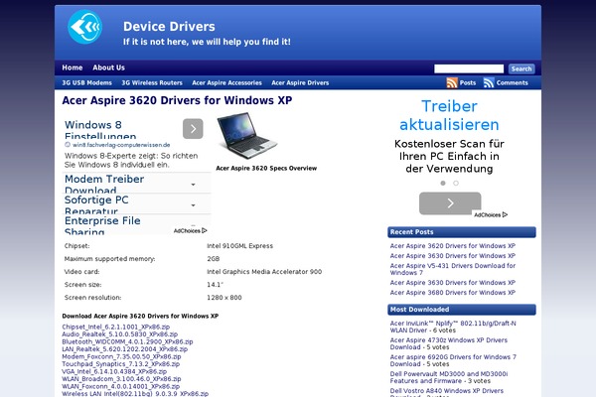Click the large arrow button under Treiber aktualisieren

[x=450, y=203]
